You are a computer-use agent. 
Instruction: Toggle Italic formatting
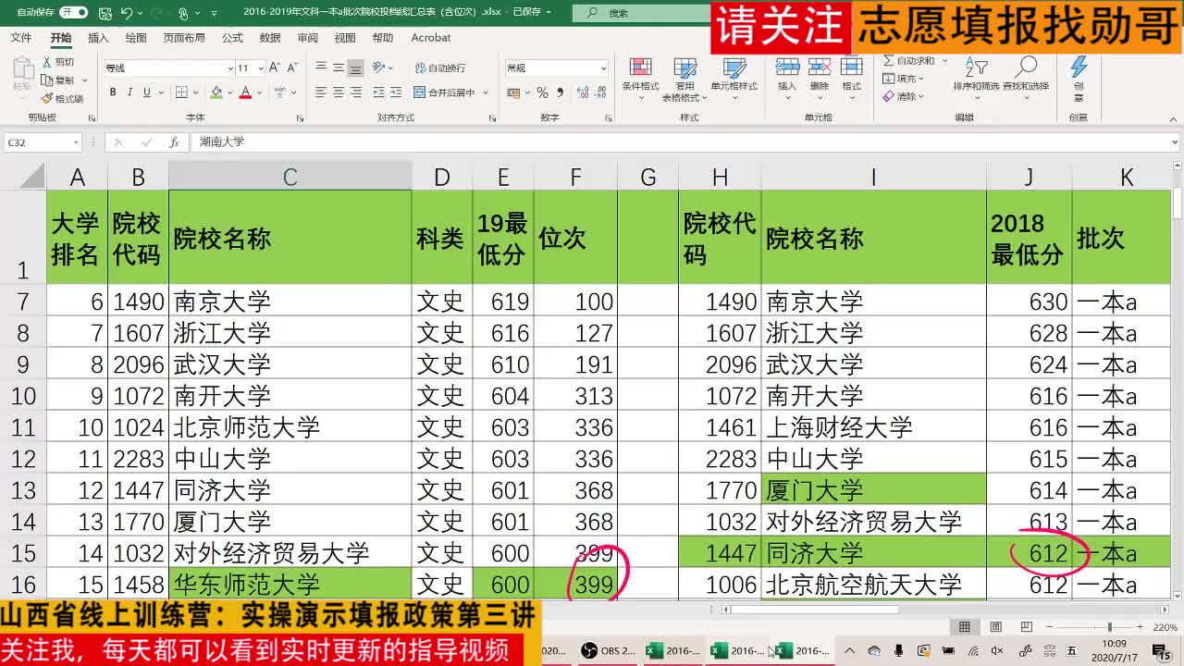click(129, 92)
